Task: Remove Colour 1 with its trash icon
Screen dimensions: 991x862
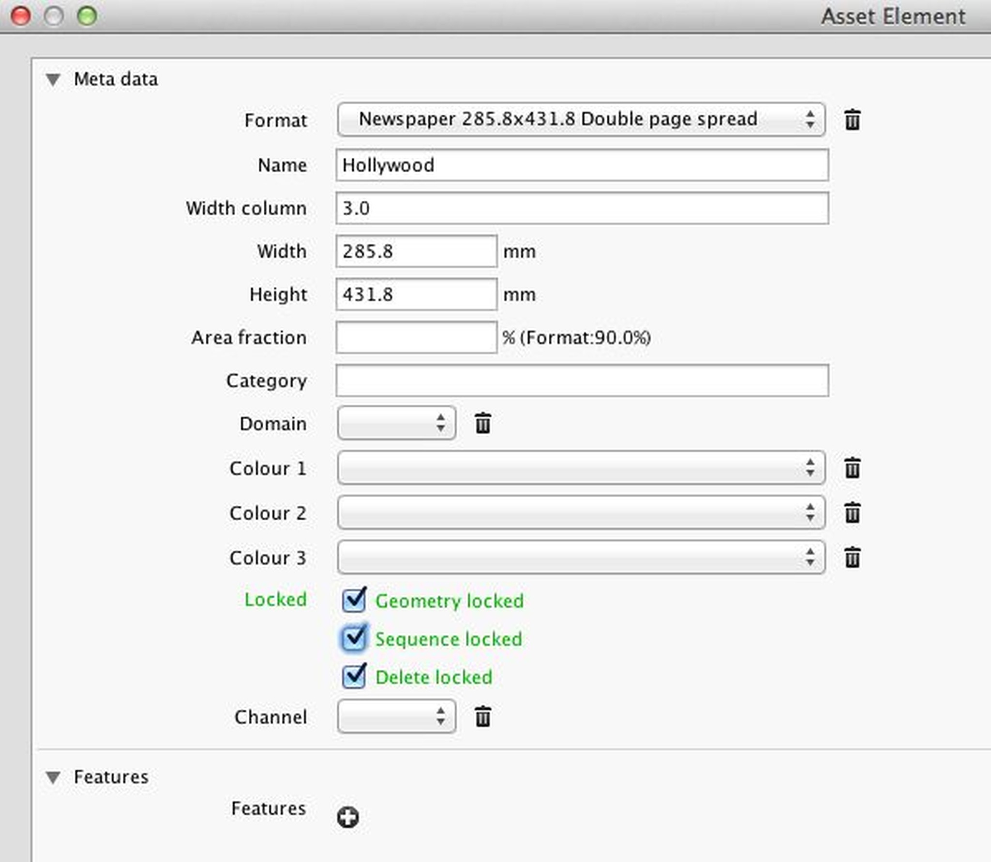Action: pos(854,468)
